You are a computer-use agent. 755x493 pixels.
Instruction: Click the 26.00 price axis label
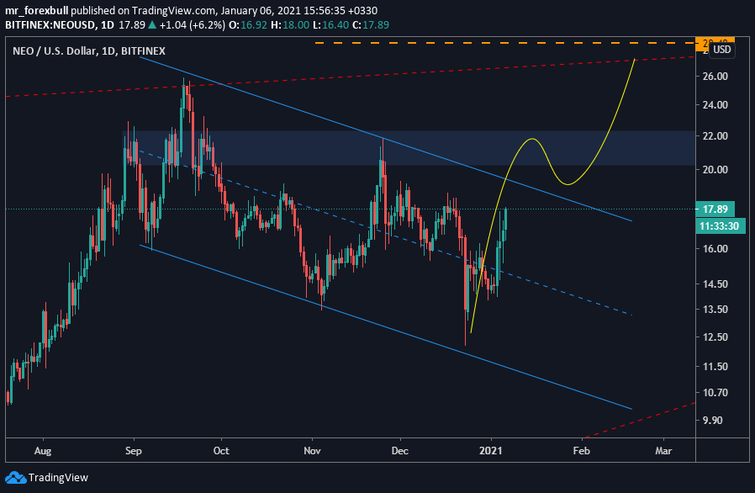point(715,77)
